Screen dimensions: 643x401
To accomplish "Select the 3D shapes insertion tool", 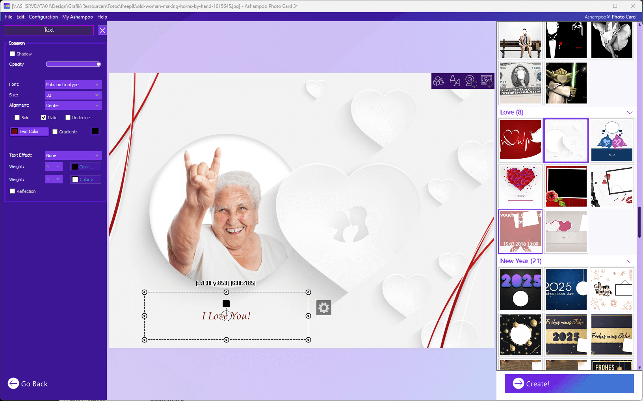I will [x=439, y=81].
